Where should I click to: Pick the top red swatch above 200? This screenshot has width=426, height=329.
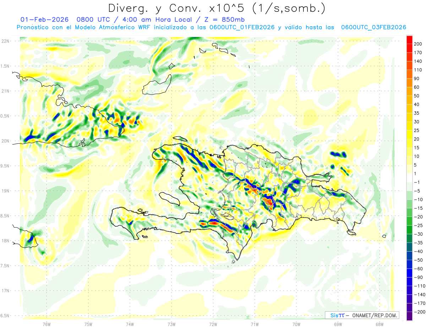pos(410,39)
